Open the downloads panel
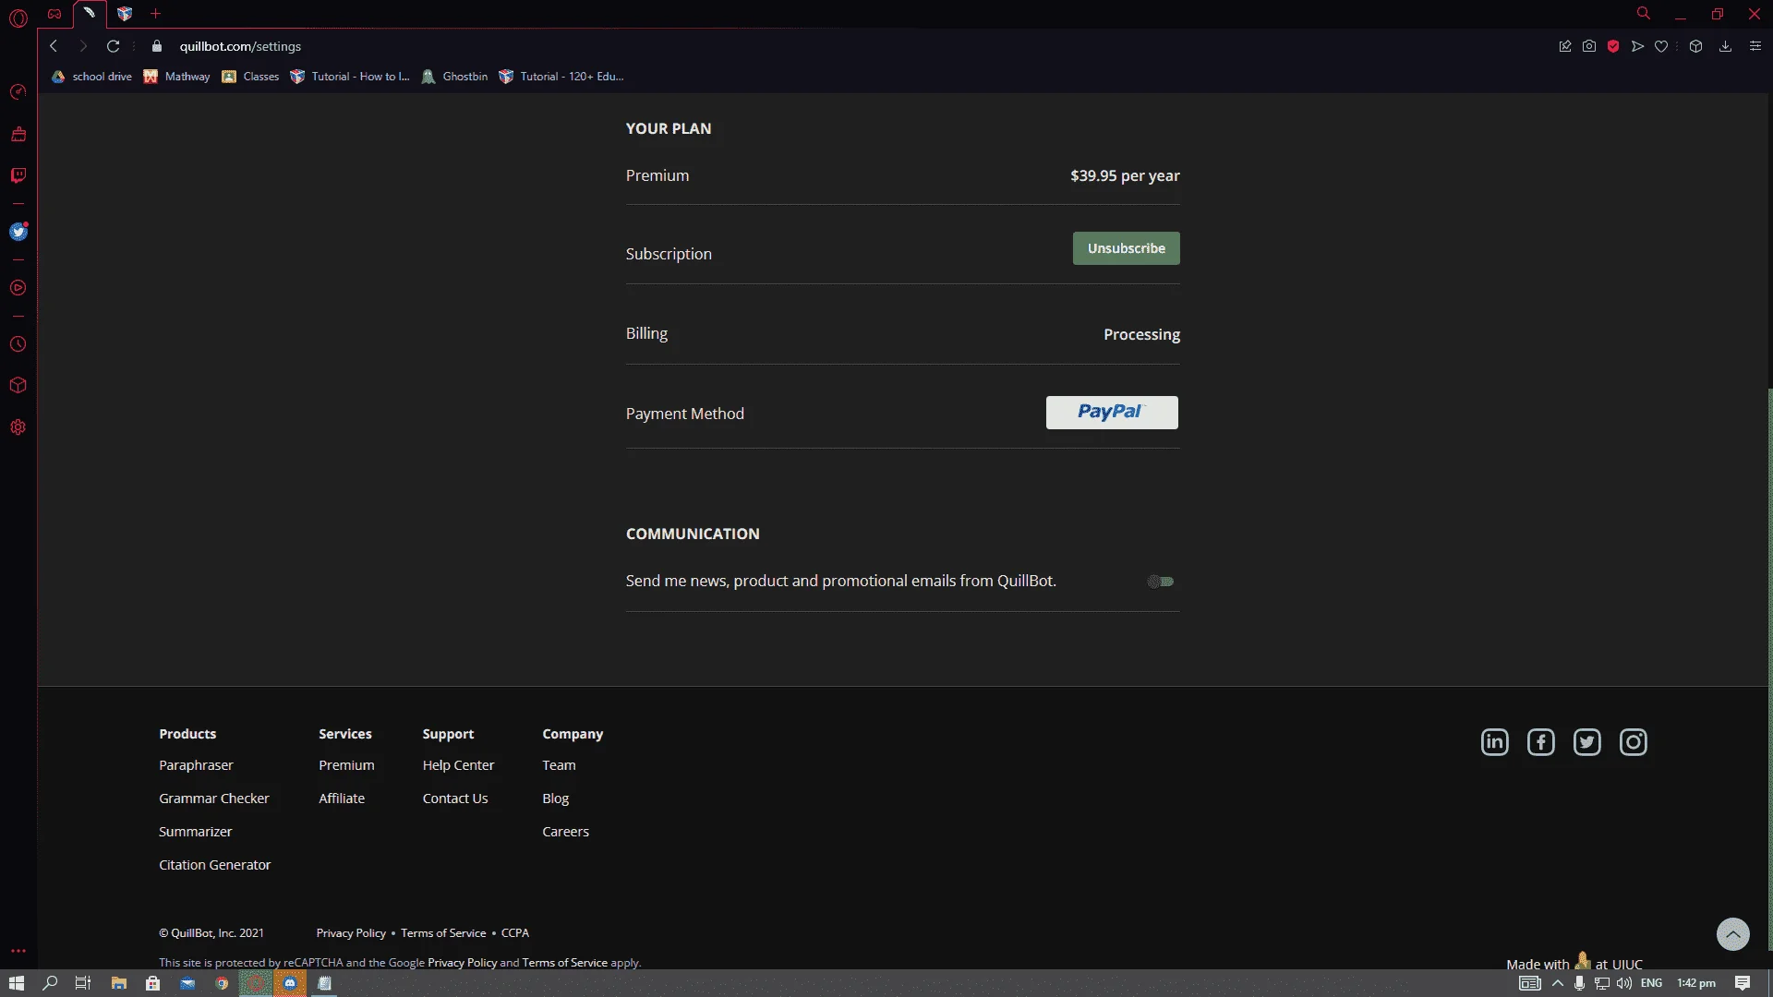The image size is (1773, 997). (1725, 46)
